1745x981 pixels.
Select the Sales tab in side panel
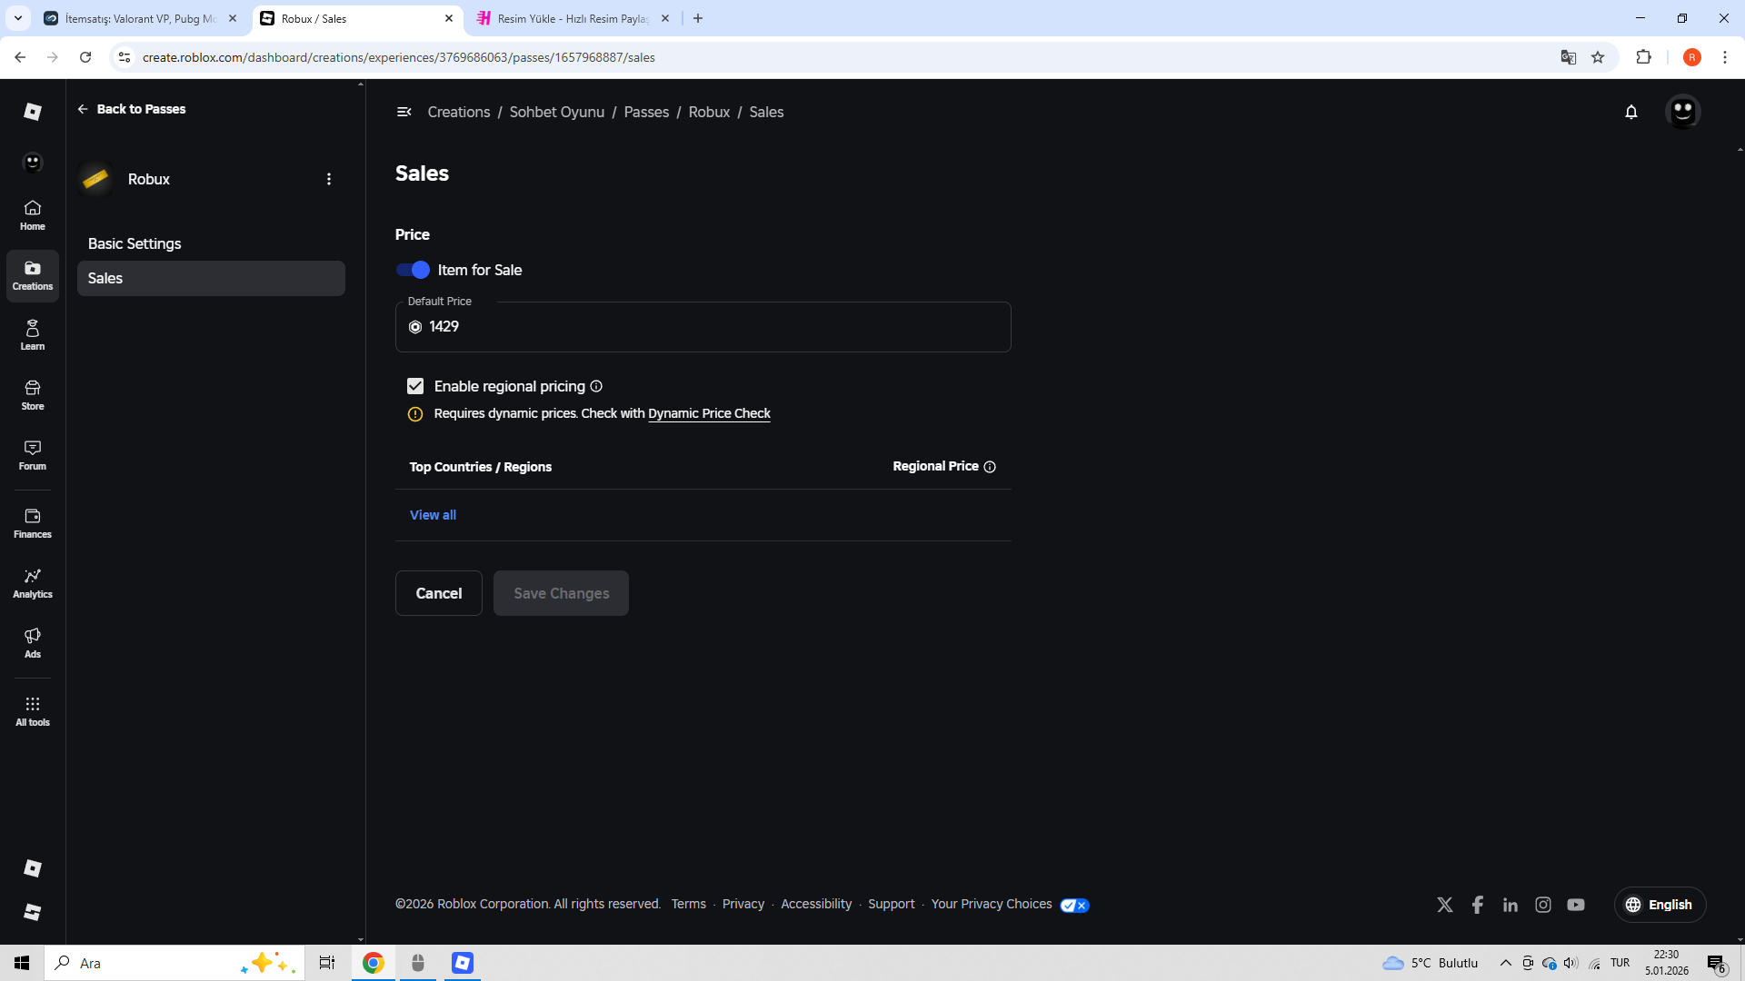[211, 279]
